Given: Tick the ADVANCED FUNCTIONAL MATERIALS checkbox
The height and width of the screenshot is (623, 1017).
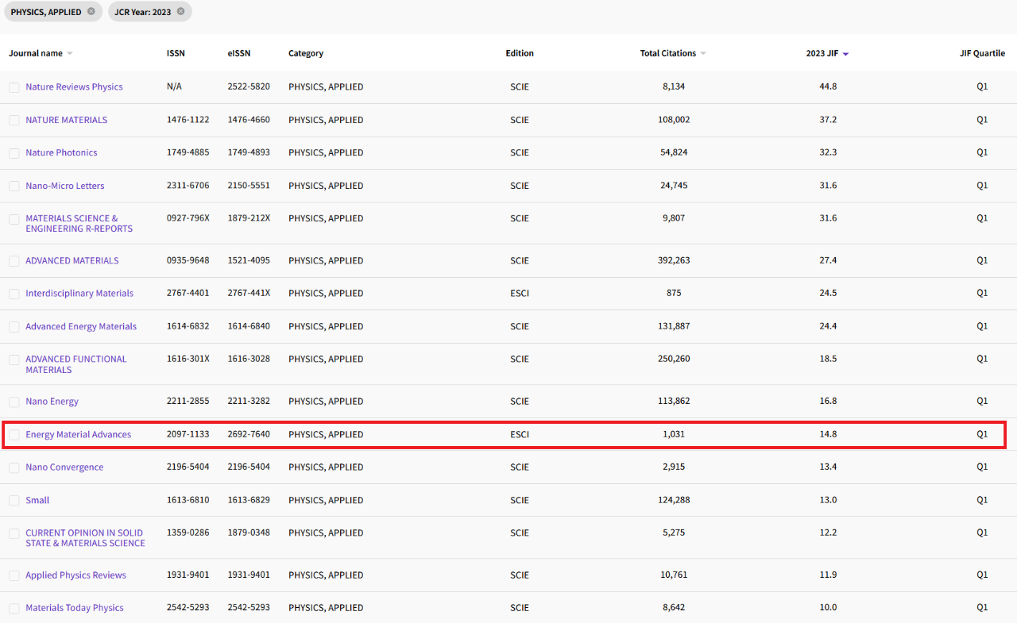Looking at the screenshot, I should click(x=14, y=360).
